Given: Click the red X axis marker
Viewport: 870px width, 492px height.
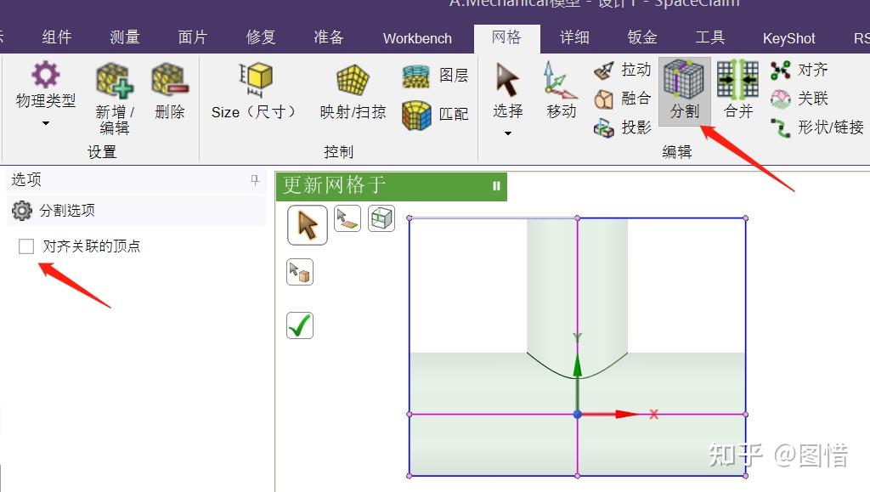Looking at the screenshot, I should coord(652,414).
